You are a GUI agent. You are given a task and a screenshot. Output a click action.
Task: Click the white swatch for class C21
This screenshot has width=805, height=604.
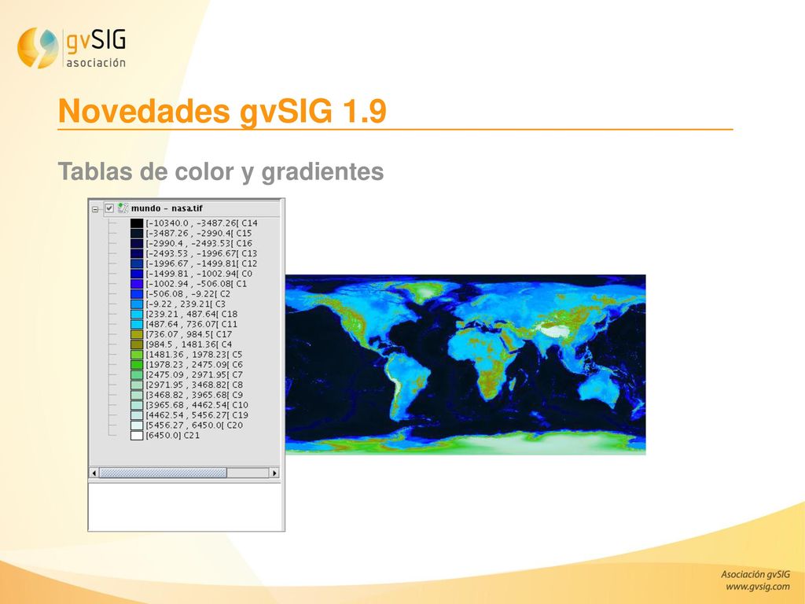click(137, 436)
